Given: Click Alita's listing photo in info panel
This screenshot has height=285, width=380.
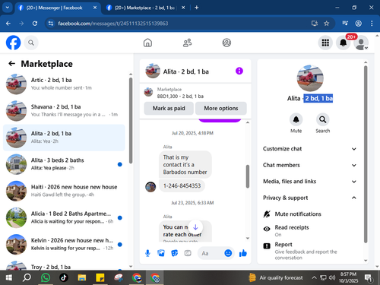Looking at the screenshot, I should tap(310, 78).
